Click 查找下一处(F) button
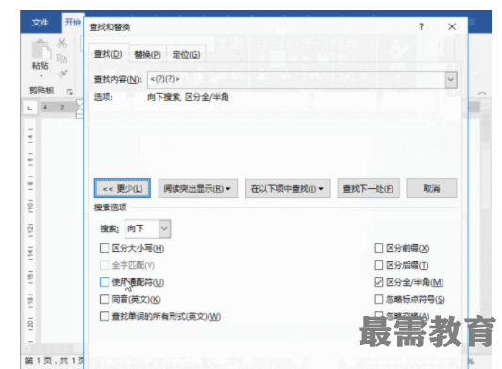 [x=368, y=189]
